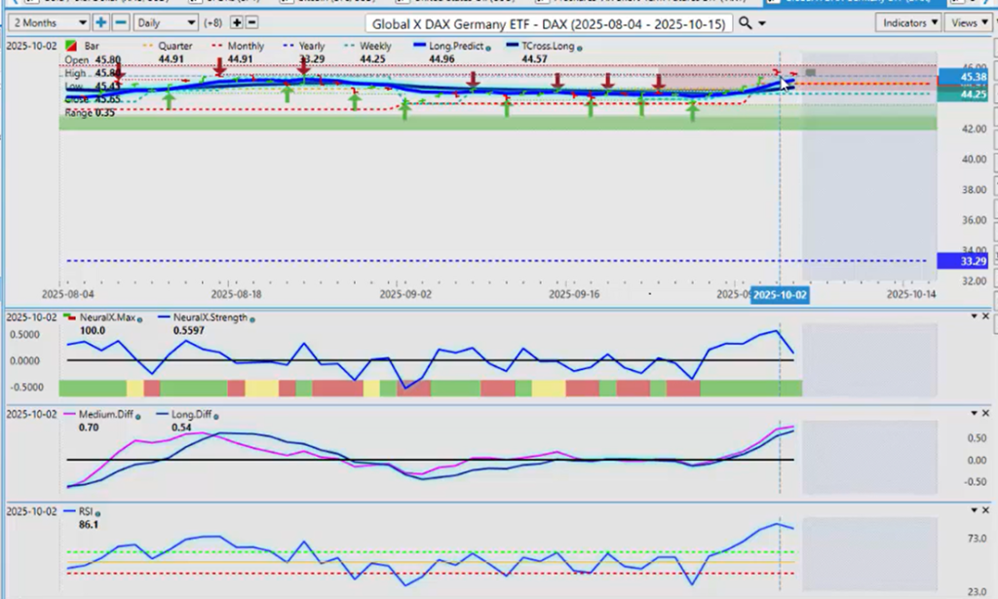The width and height of the screenshot is (998, 599).
Task: Open the Indicators menu
Action: tap(907, 22)
